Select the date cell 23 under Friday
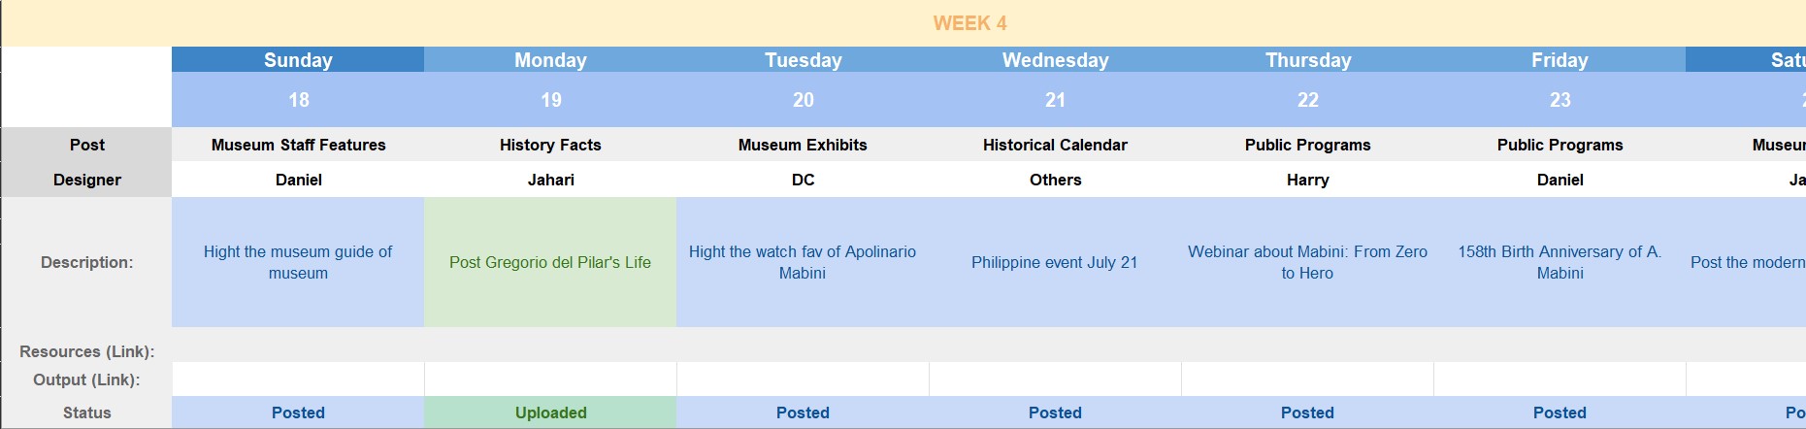Screen dimensions: 1806x429 coord(1560,100)
